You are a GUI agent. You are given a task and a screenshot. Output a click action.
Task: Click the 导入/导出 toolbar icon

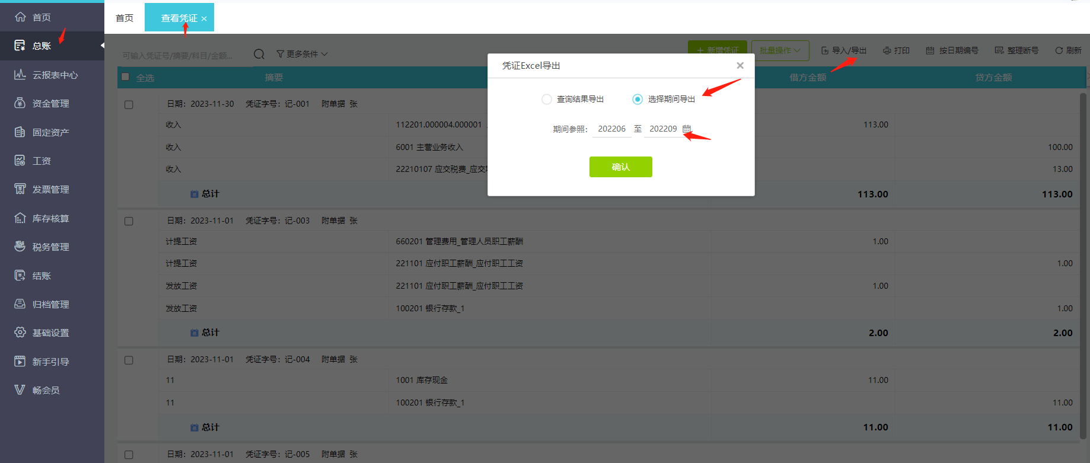[x=825, y=50]
